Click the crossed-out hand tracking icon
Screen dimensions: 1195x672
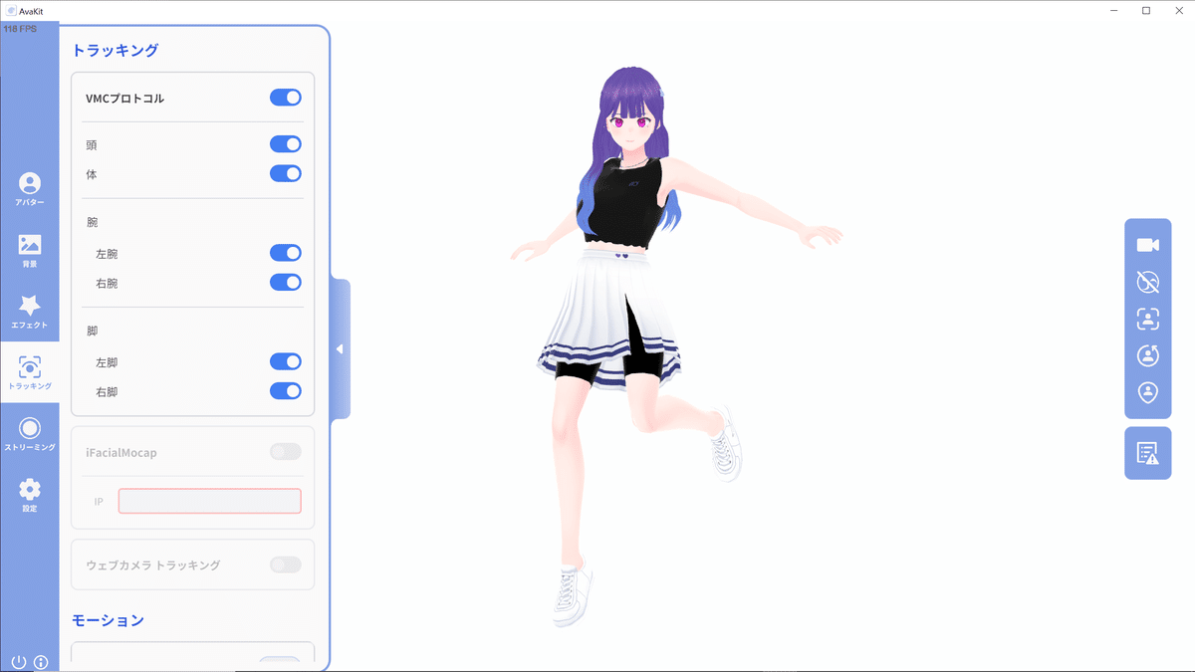[1147, 282]
